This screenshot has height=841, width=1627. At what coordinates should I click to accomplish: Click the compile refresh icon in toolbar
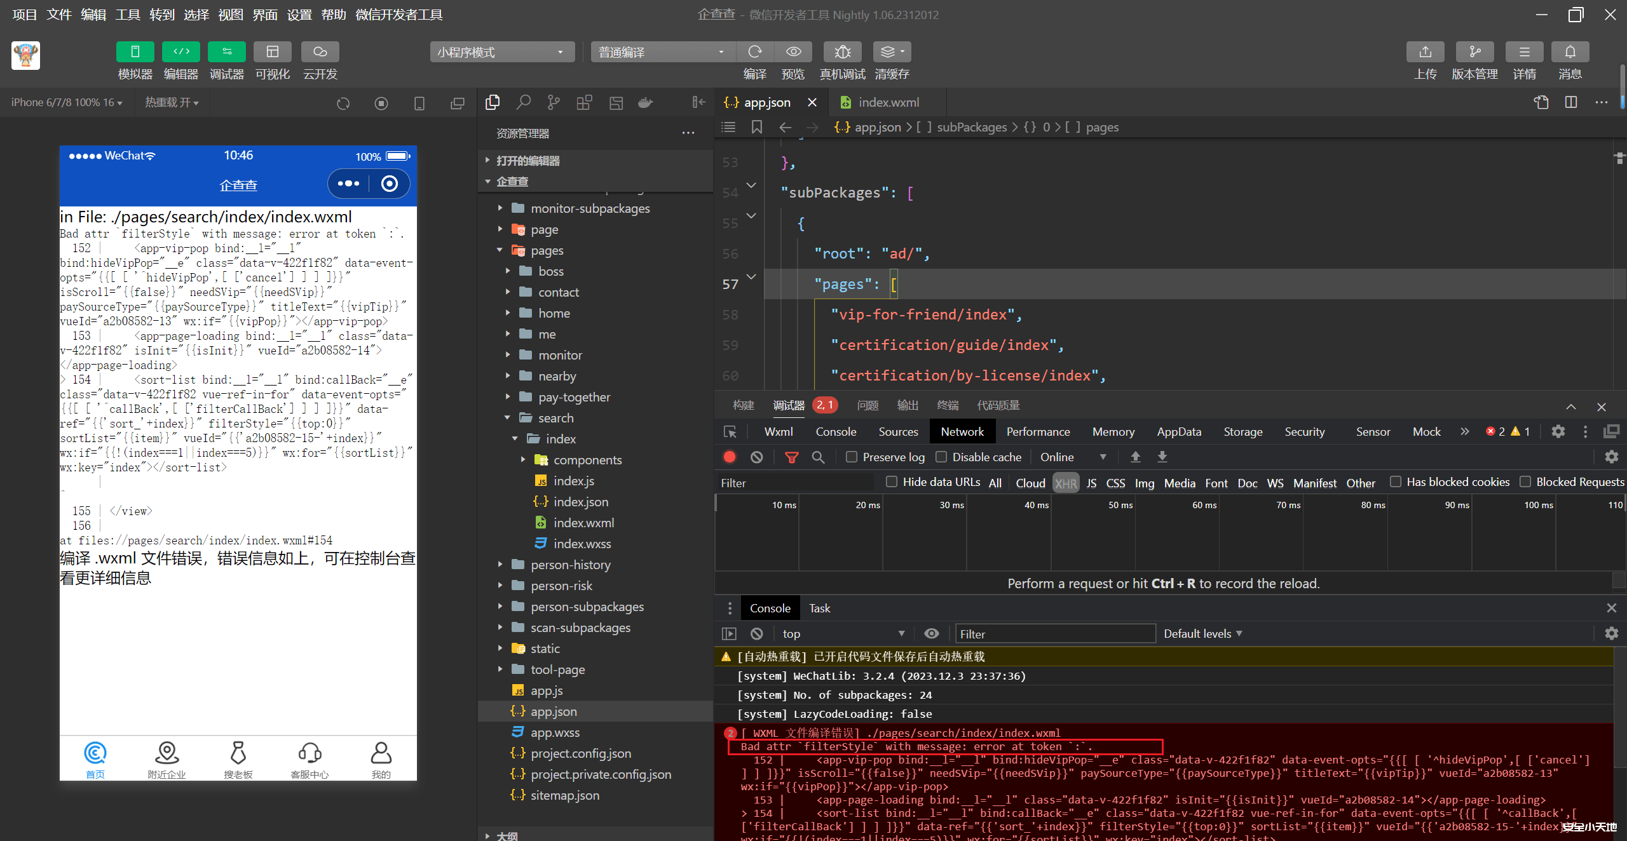tap(754, 52)
